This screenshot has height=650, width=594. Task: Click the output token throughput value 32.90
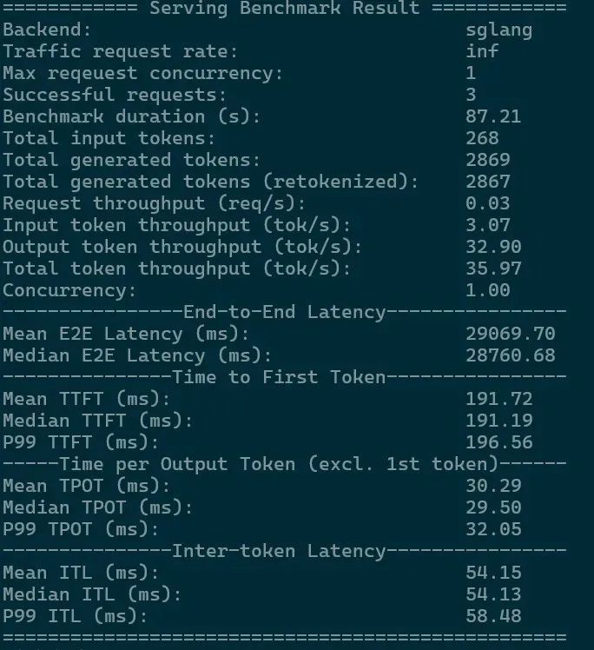coord(493,247)
